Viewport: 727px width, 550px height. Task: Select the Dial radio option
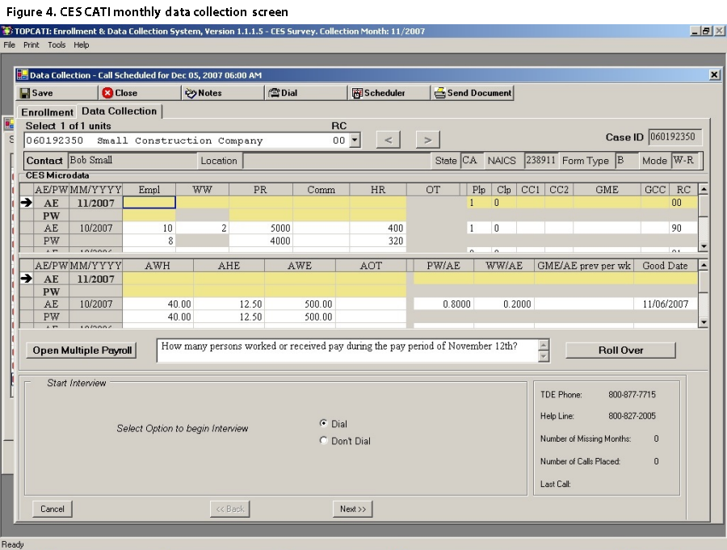(x=324, y=423)
